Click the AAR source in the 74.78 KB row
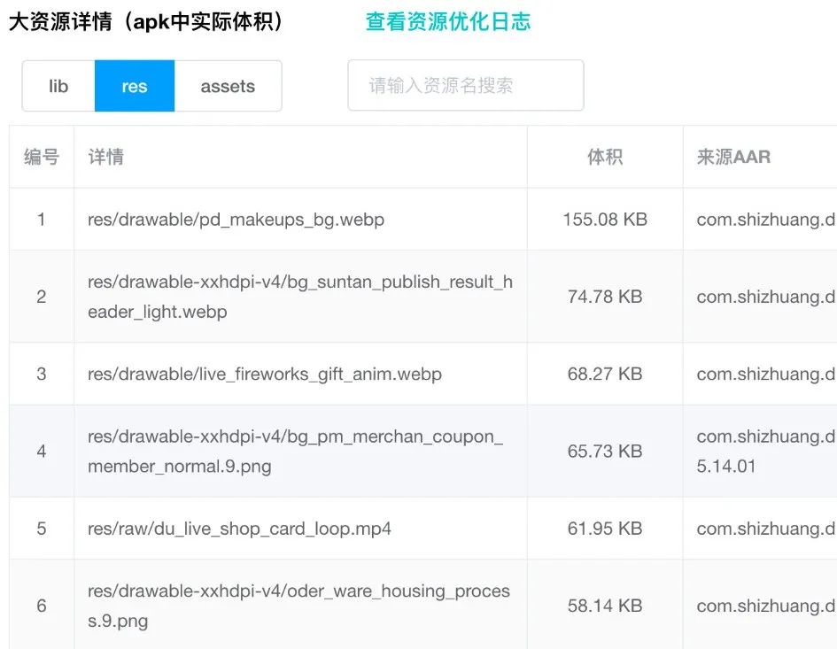Viewport: 837px width, 649px height. point(766,297)
